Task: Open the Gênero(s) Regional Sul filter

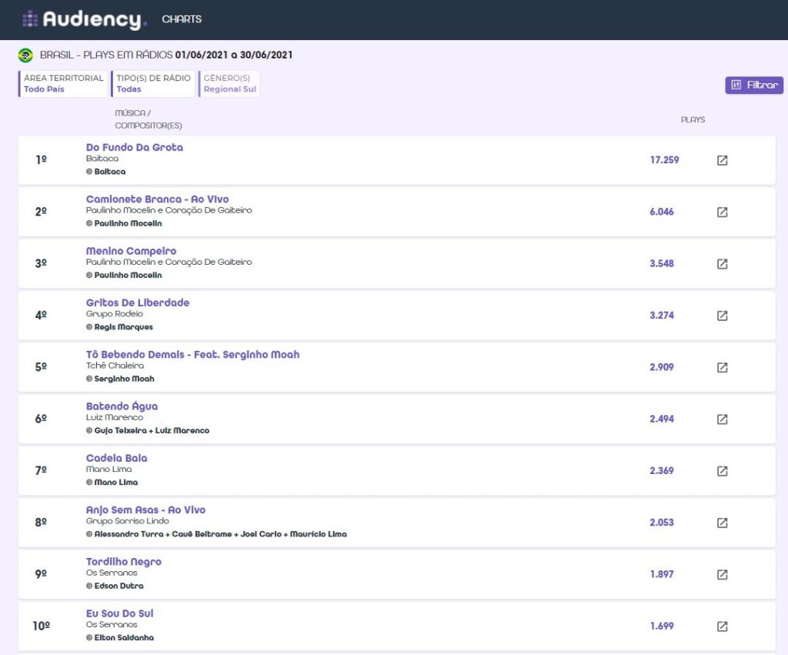Action: pos(229,83)
